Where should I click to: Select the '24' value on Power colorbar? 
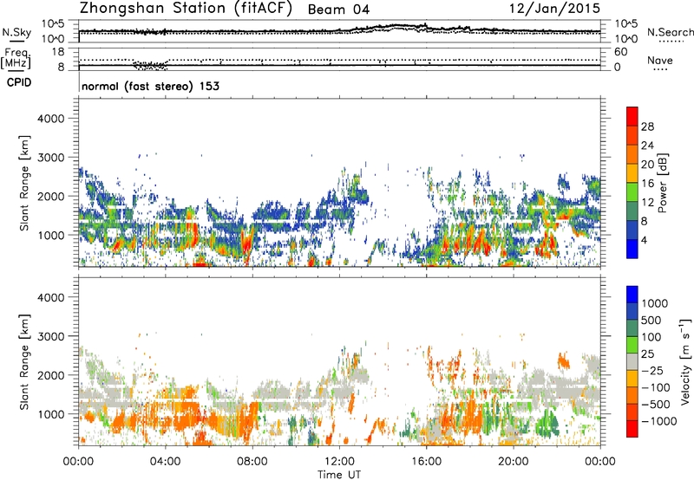[647, 146]
